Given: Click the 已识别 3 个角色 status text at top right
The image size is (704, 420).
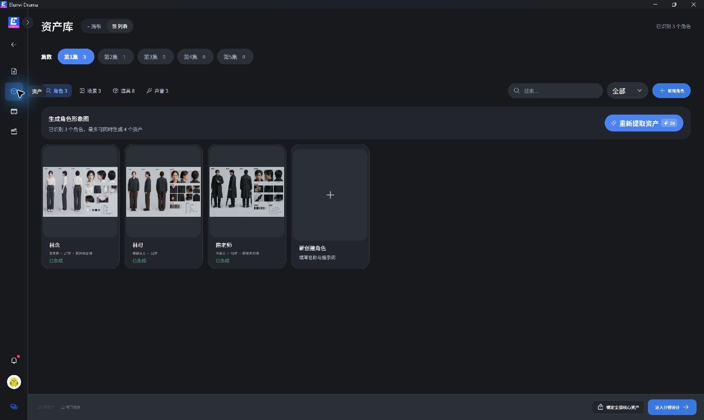Looking at the screenshot, I should [673, 26].
